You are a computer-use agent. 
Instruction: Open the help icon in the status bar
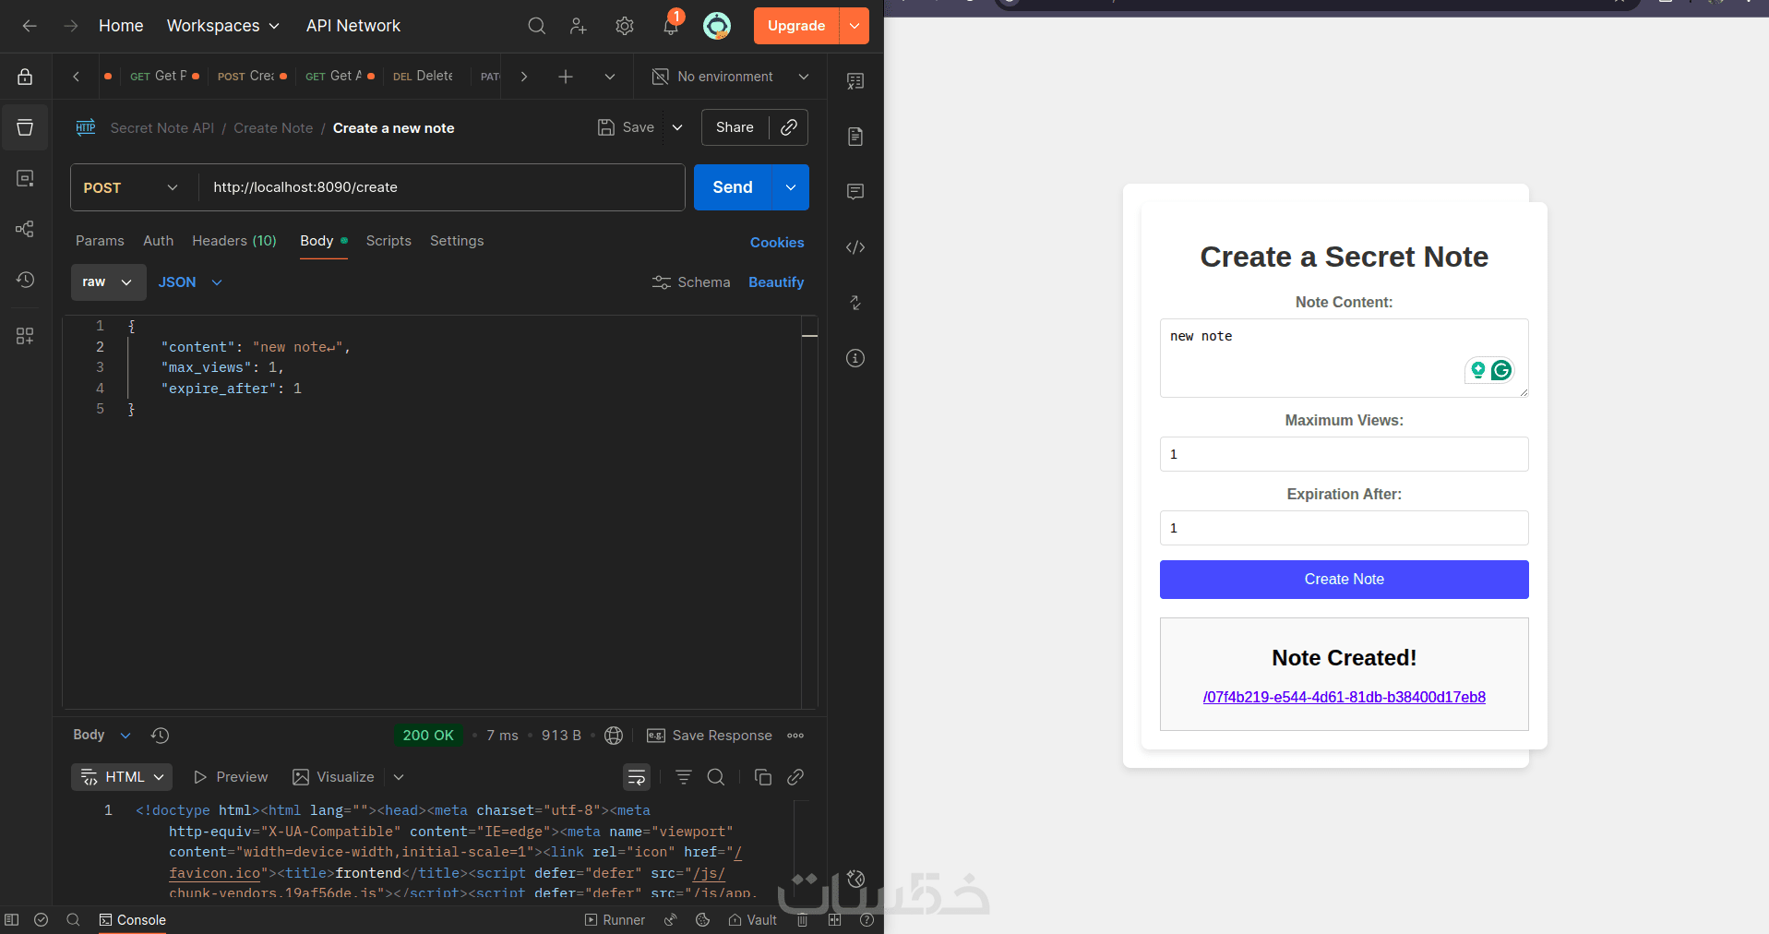point(867,920)
